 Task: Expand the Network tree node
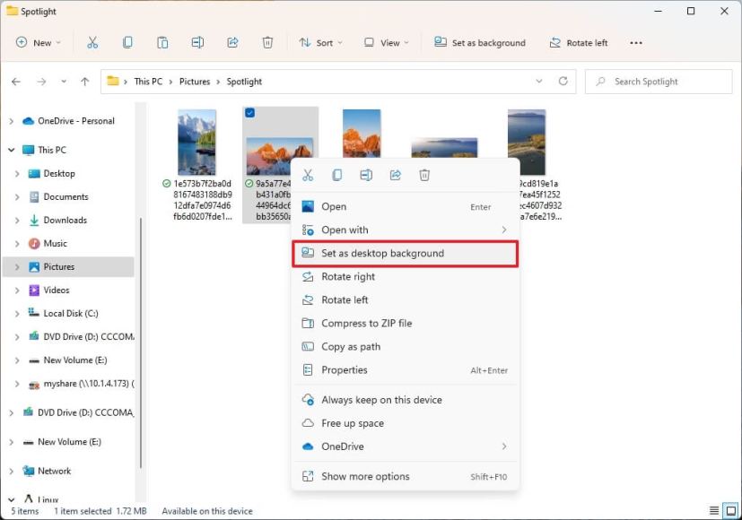click(x=12, y=472)
